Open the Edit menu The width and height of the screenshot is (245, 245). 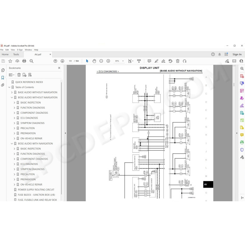point(7,50)
